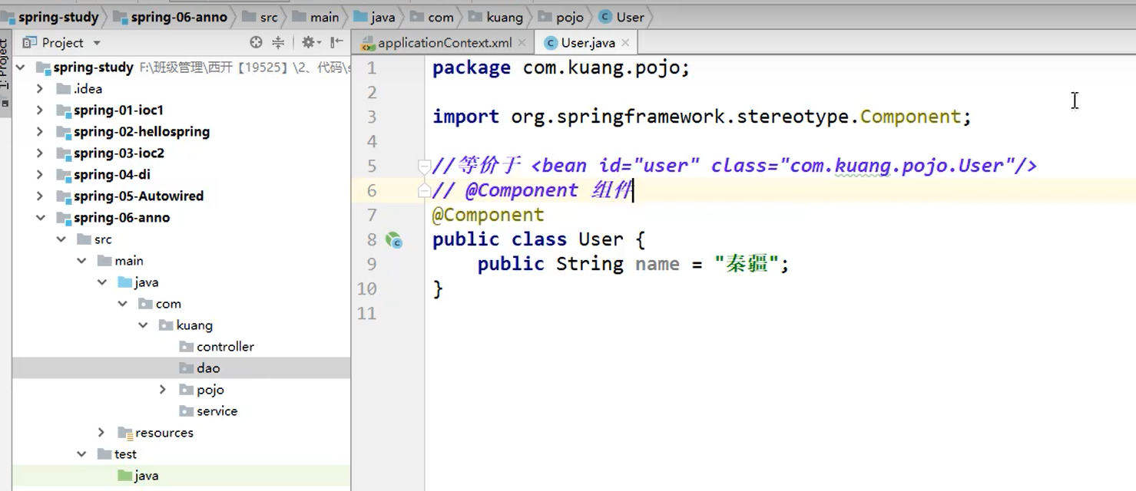Viewport: 1136px width, 491px height.
Task: Select the spring-02-hellospring module row
Action: (x=181, y=132)
